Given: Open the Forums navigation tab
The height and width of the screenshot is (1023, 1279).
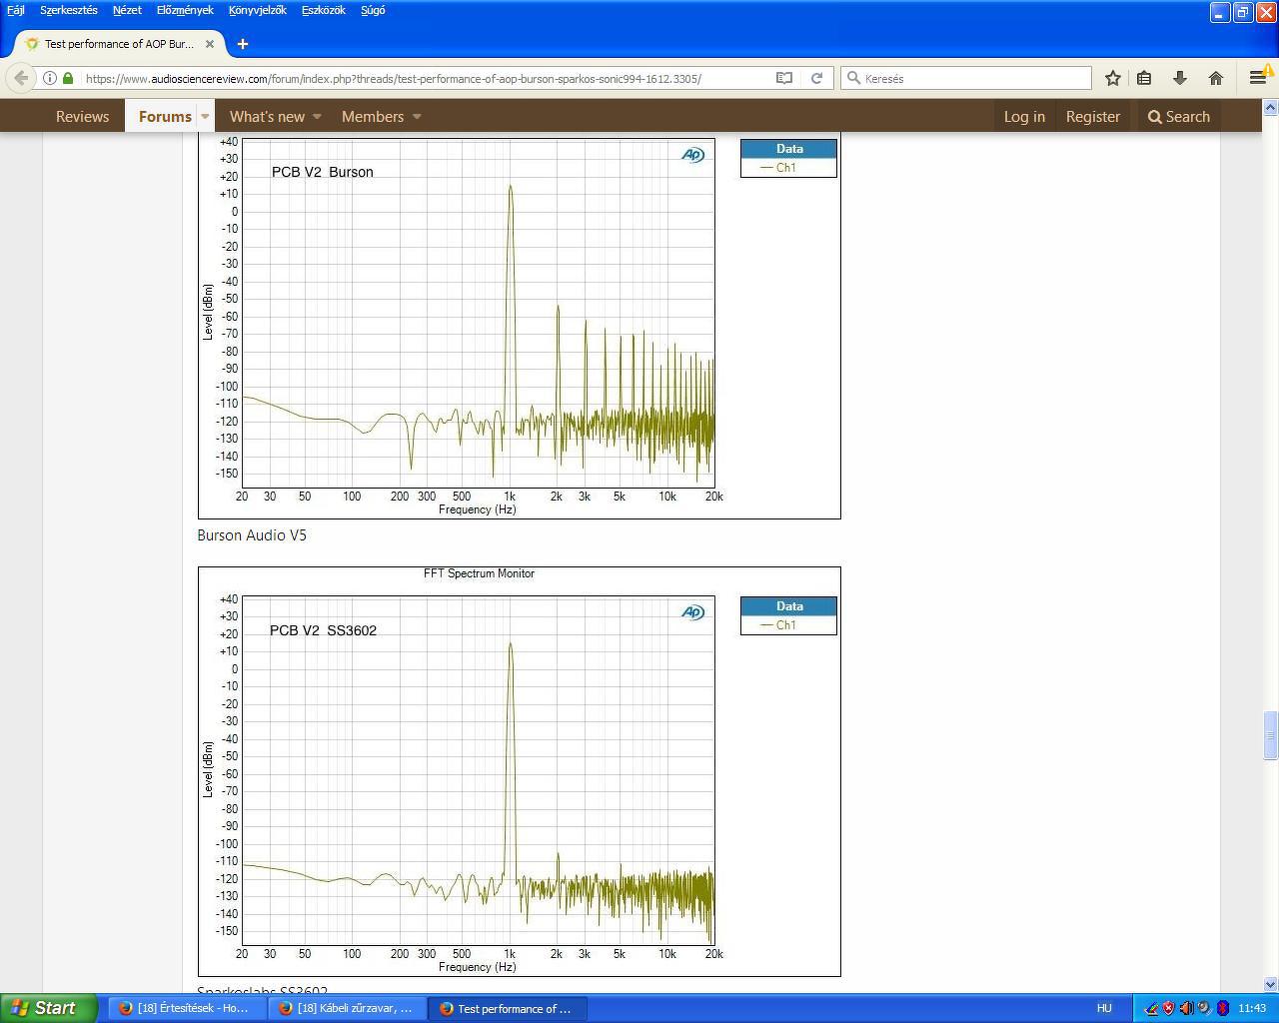Looking at the screenshot, I should point(165,117).
